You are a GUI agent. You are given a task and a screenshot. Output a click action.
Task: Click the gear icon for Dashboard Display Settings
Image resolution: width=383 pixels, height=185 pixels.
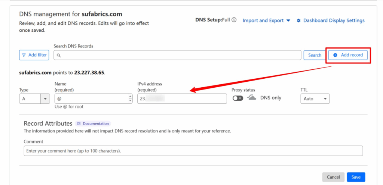tap(298, 21)
